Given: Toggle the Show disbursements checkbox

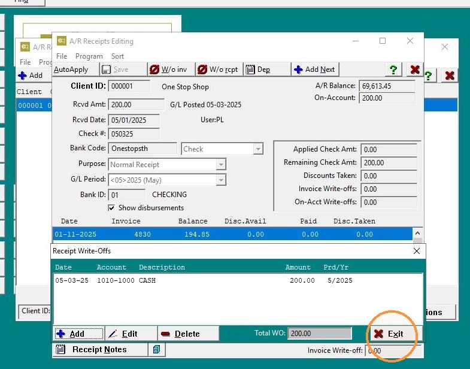Looking at the screenshot, I should click(x=111, y=208).
